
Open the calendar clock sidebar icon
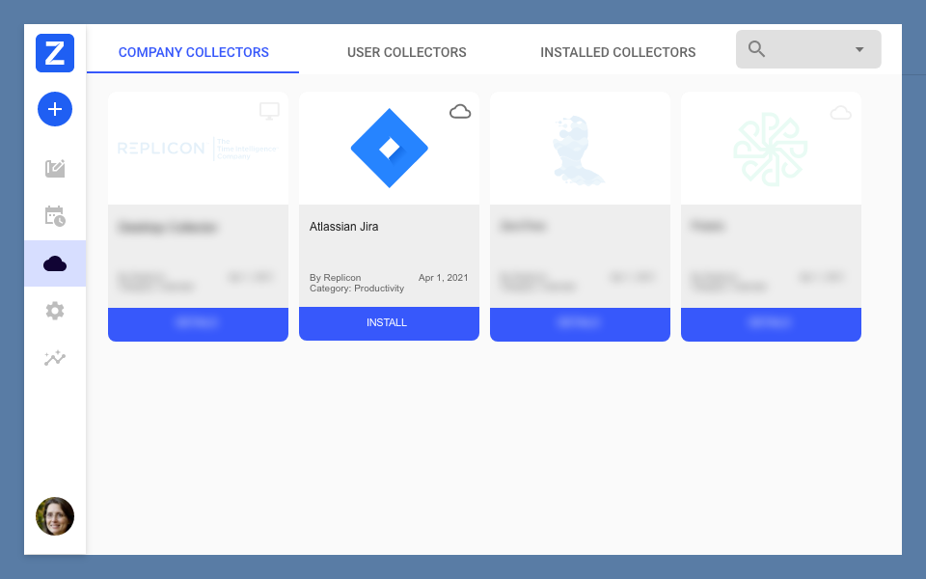[55, 215]
